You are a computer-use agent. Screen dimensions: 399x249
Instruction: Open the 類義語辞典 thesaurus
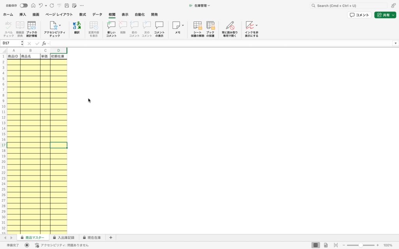20,29
